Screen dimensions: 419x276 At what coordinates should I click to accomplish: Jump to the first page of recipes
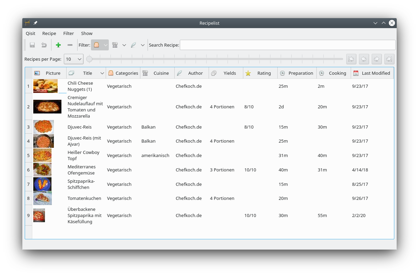tap(351, 59)
